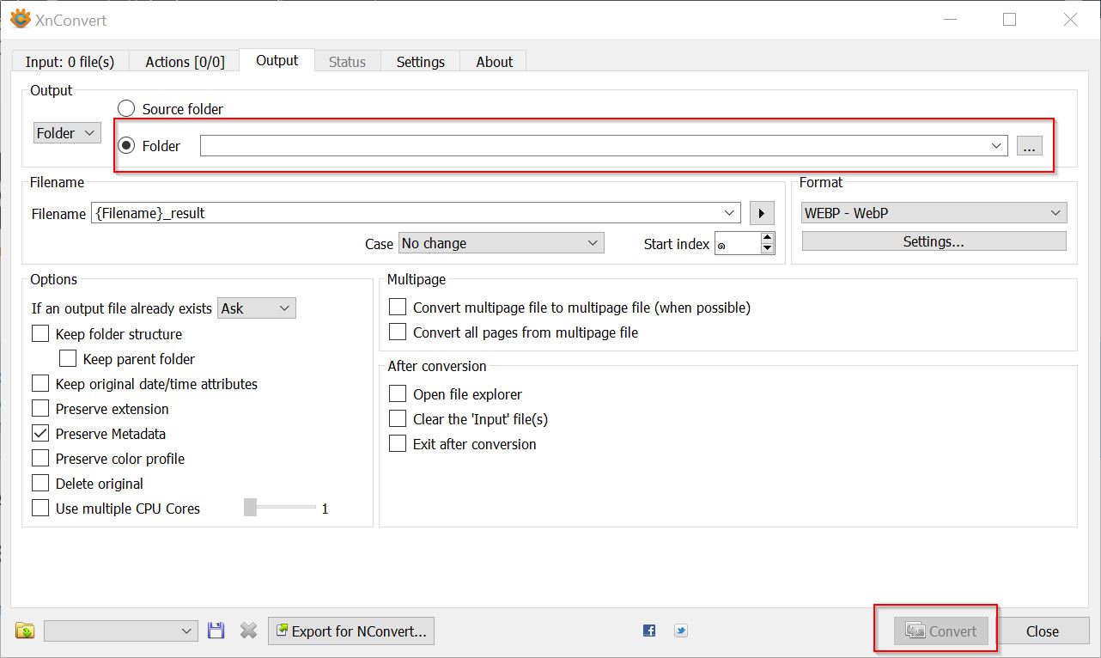Viewport: 1101px width, 658px height.
Task: Open the Case No change dropdown
Action: [502, 243]
